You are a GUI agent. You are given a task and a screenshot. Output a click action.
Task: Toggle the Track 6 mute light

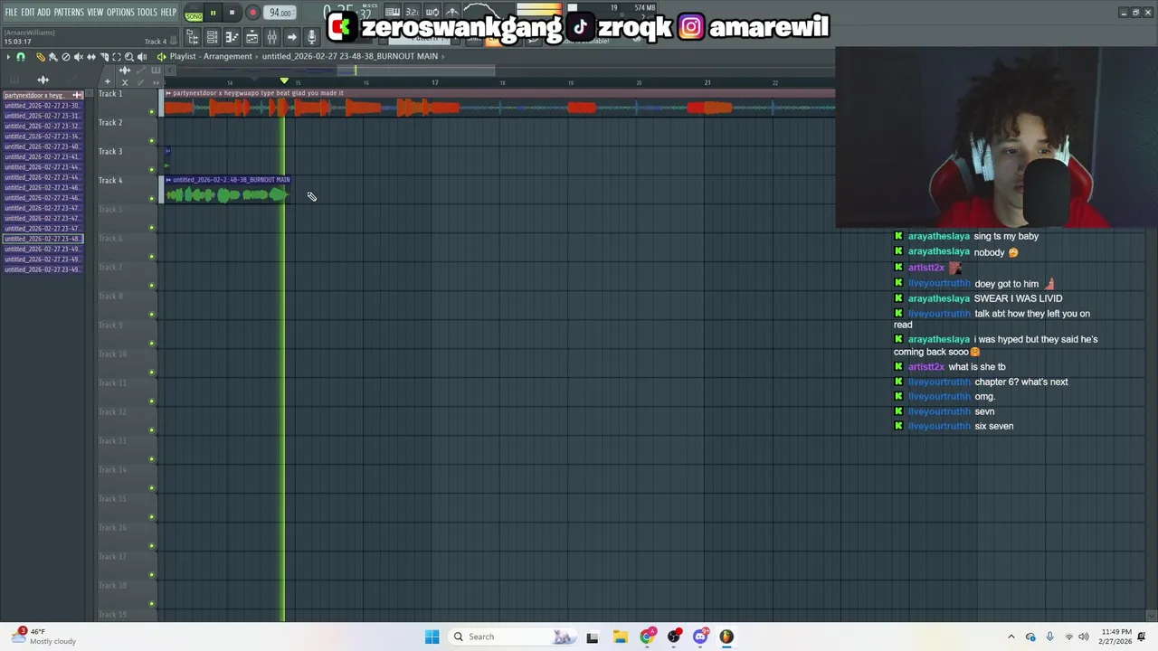point(151,257)
